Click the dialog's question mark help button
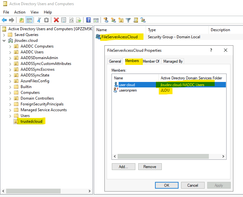Viewport: 243px width, 197px height. coord(211,50)
